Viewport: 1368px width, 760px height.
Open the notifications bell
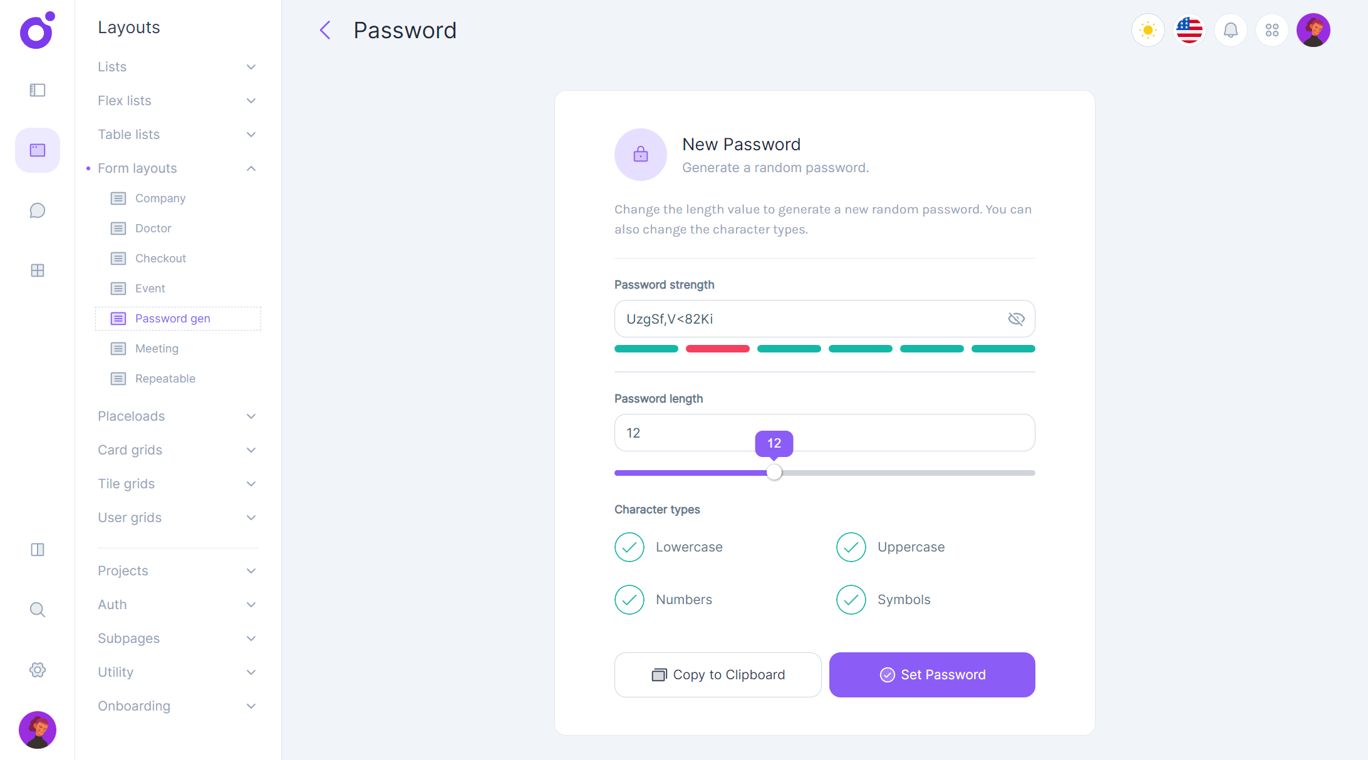point(1230,30)
